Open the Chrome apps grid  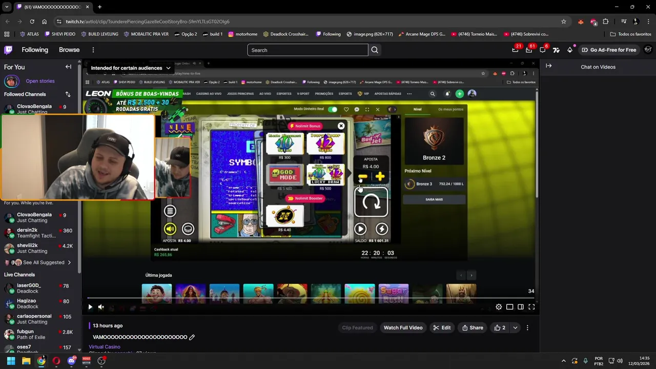tap(7, 34)
